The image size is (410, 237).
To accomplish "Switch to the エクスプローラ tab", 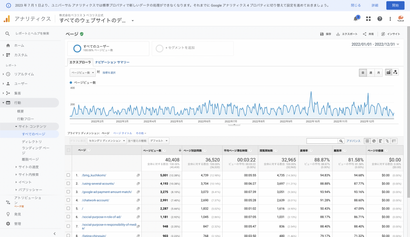I will [80, 62].
